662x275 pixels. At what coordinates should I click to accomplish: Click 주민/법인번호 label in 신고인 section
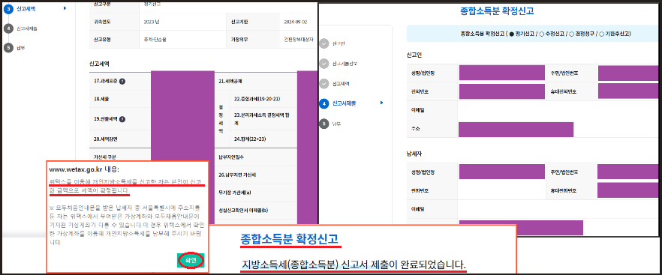click(x=564, y=73)
